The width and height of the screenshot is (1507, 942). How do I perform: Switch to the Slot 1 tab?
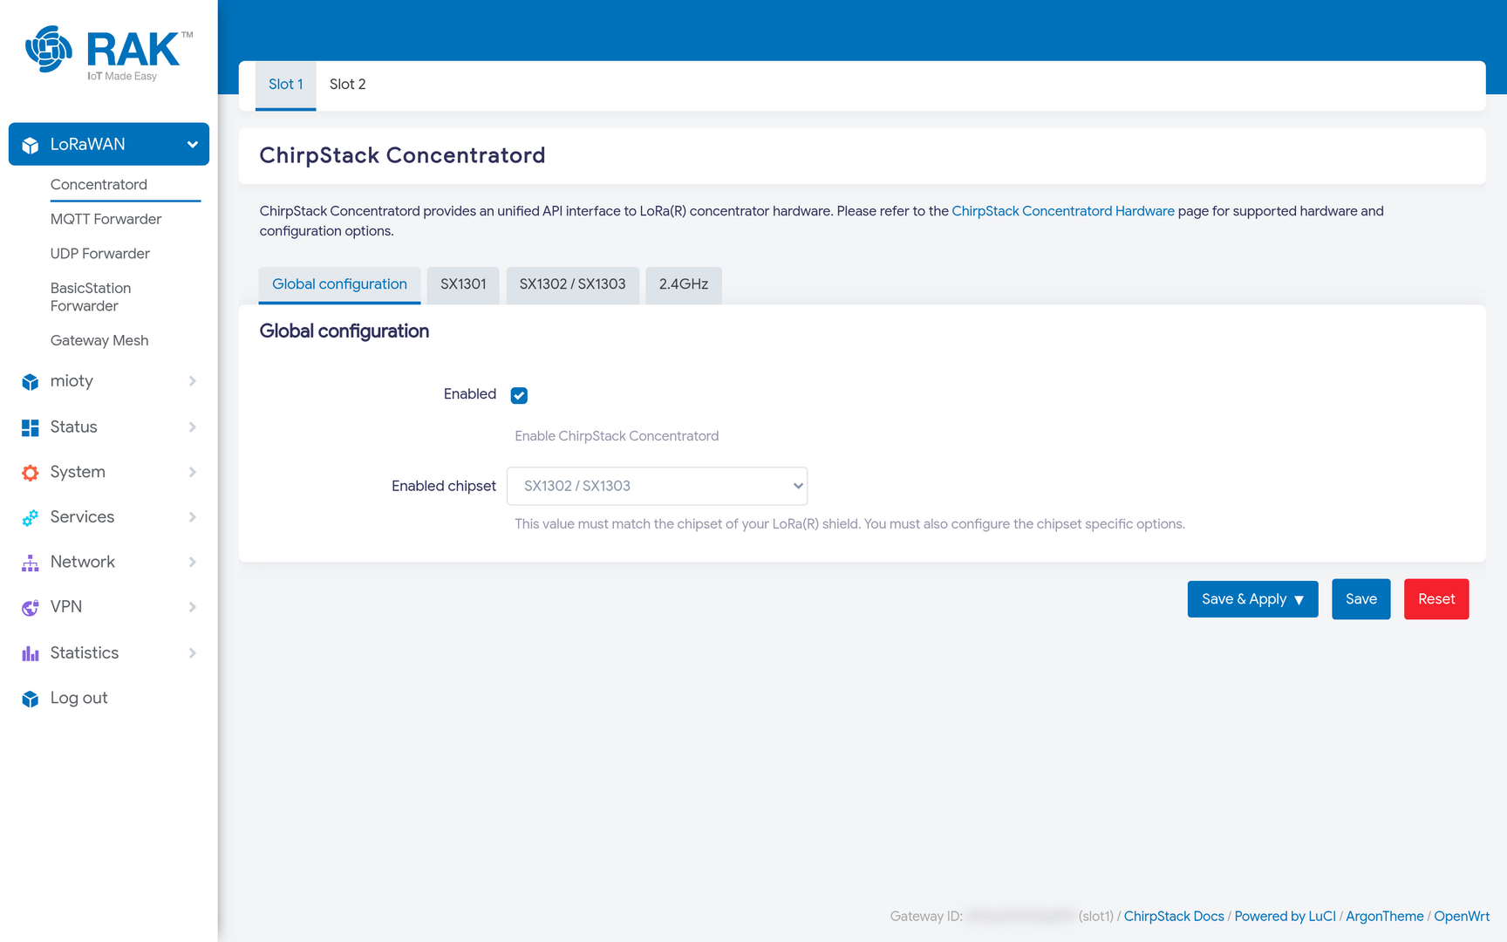click(x=285, y=85)
